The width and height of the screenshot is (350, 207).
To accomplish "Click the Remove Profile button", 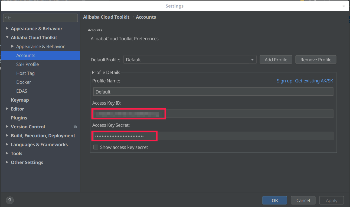I will pyautogui.click(x=316, y=60).
